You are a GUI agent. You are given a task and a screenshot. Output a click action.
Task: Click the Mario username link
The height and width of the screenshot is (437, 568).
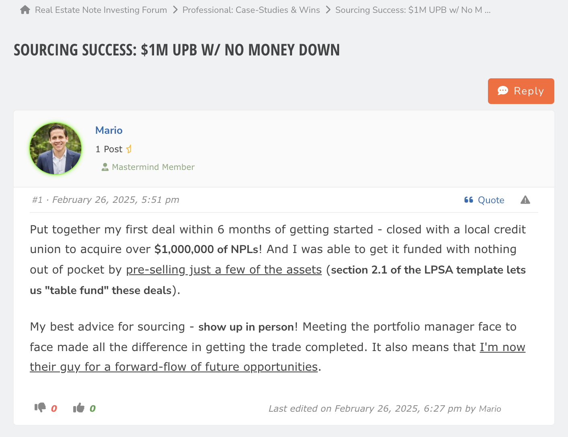click(x=109, y=130)
